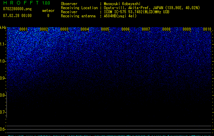Click time marker 0009
The height and width of the screenshot is (136, 214).
[187, 29]
